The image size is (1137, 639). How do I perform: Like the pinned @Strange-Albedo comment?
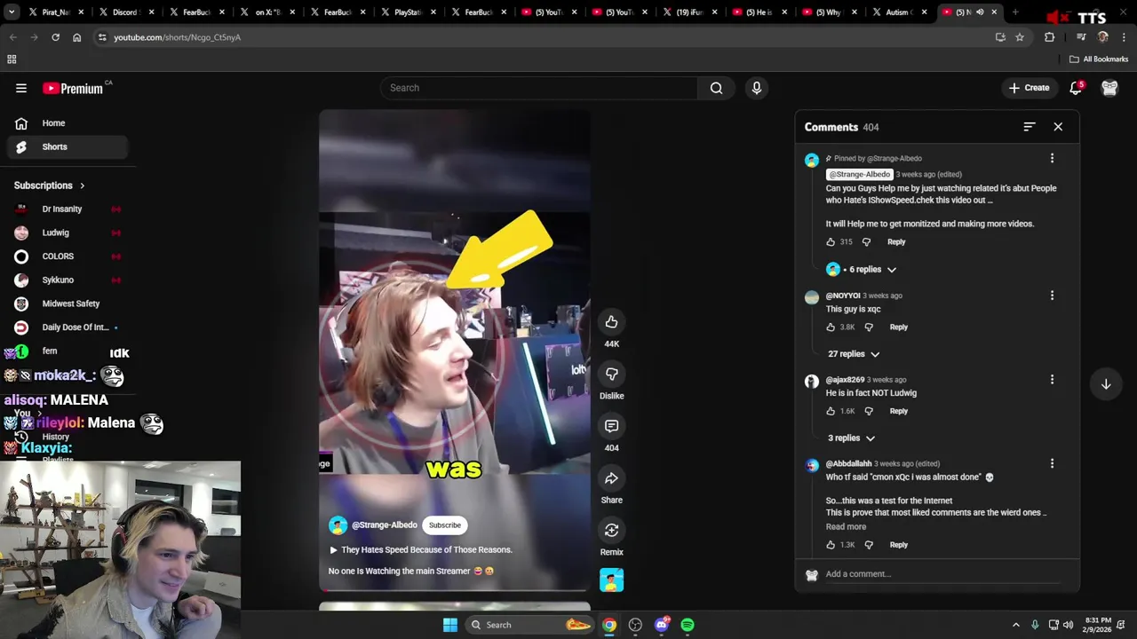click(831, 241)
